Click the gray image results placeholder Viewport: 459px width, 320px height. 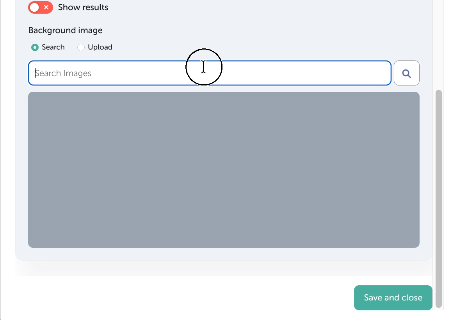pos(224,169)
